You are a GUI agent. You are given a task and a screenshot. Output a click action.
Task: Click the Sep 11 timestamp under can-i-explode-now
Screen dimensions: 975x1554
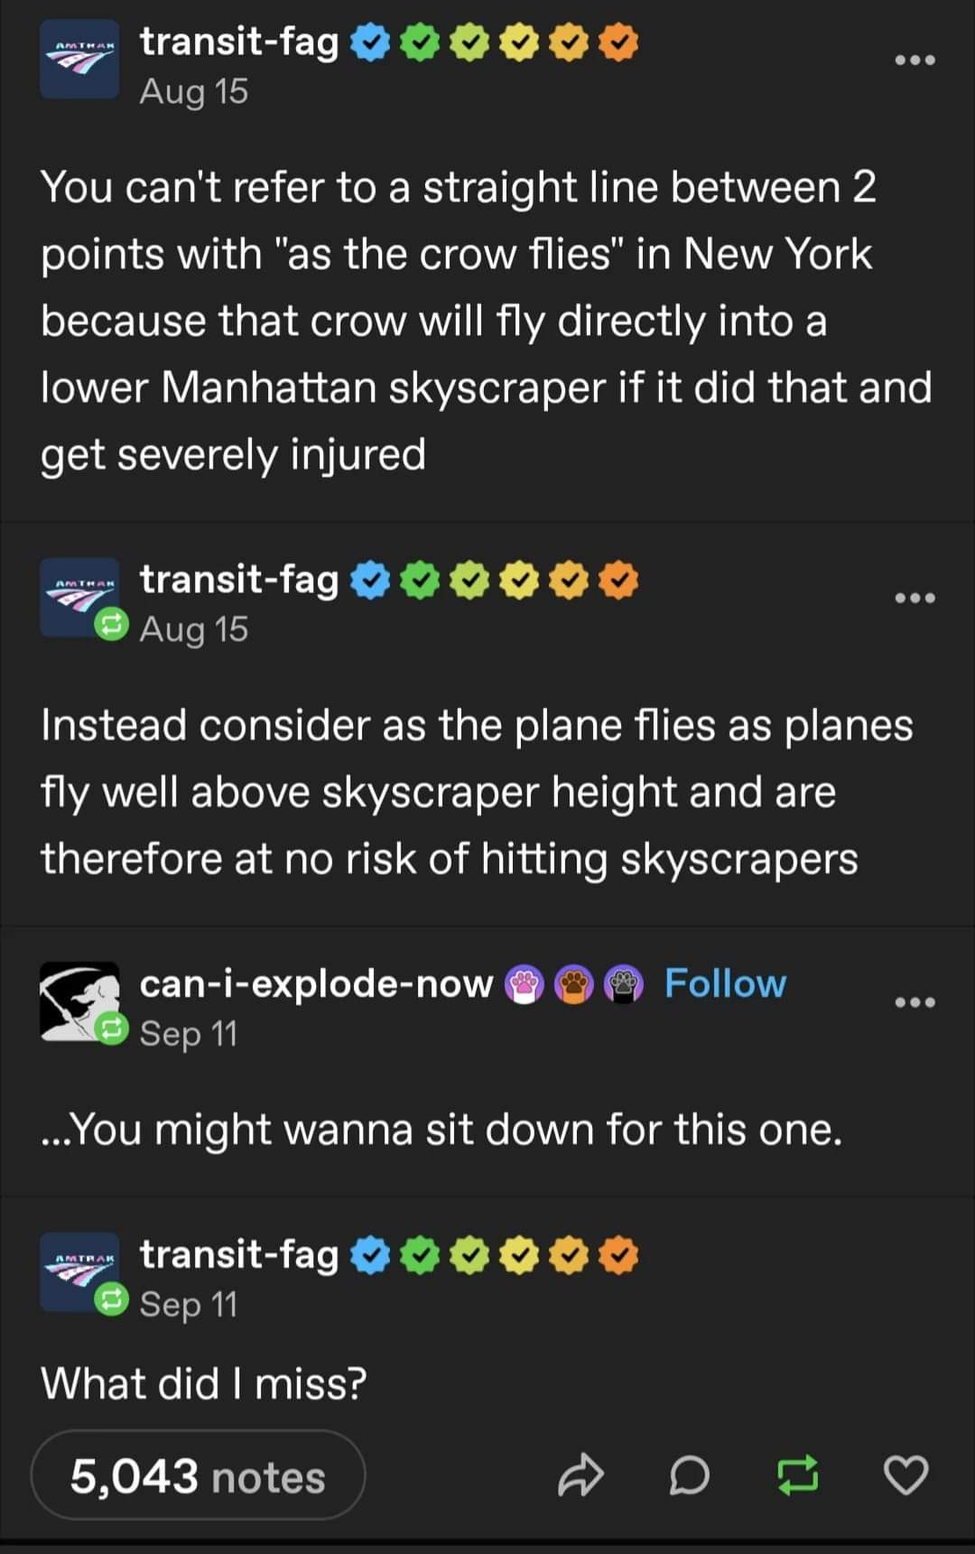(x=189, y=1033)
